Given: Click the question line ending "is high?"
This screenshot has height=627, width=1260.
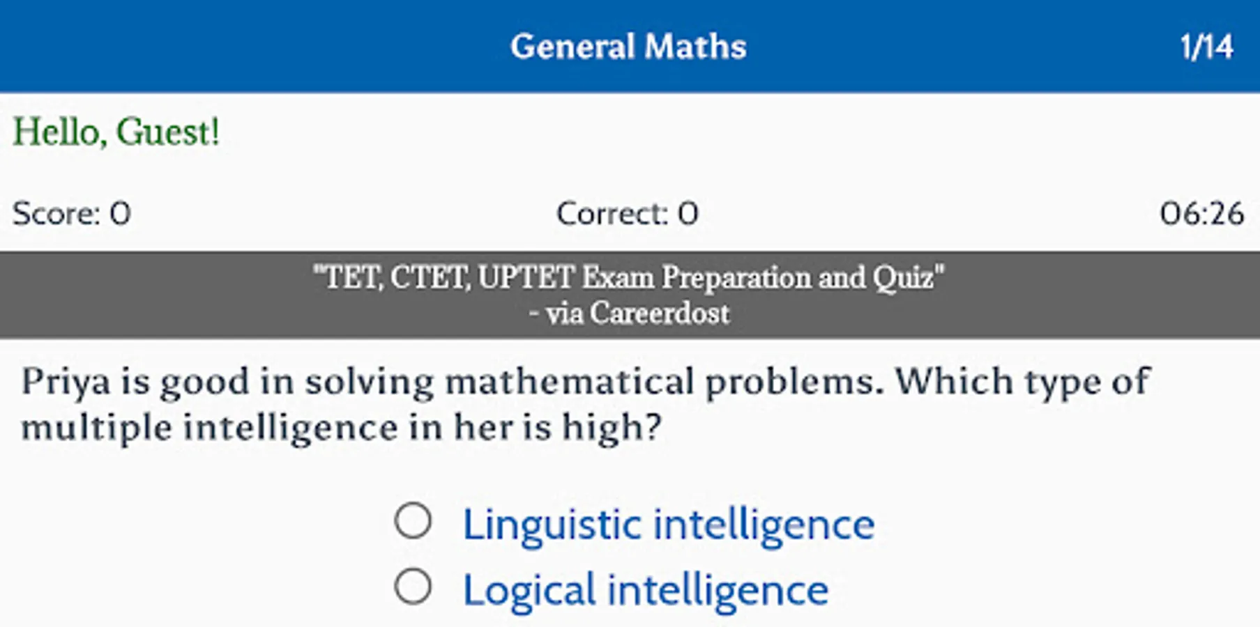Looking at the screenshot, I should [340, 427].
